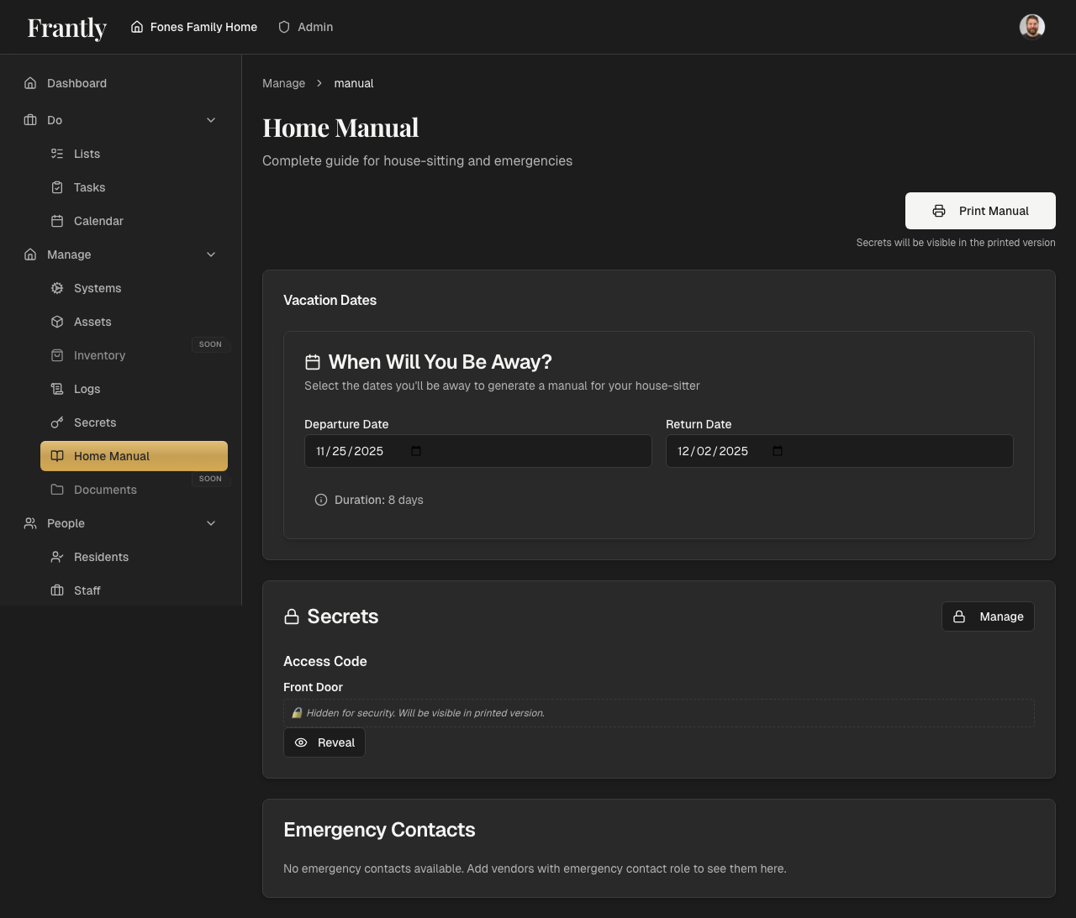Collapse the Do section chevron
This screenshot has width=1076, height=918.
[x=211, y=120]
